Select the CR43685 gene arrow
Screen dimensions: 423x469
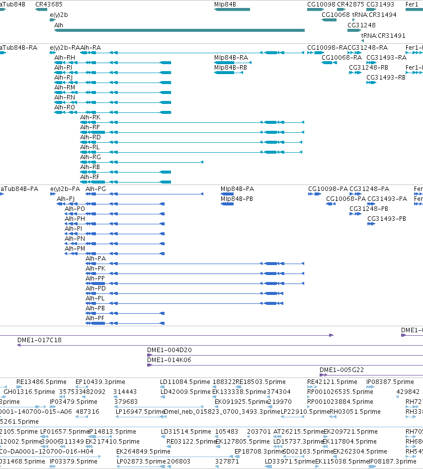click(41, 9)
